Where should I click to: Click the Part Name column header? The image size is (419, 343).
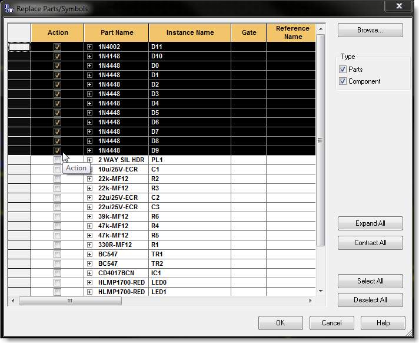[x=117, y=32]
